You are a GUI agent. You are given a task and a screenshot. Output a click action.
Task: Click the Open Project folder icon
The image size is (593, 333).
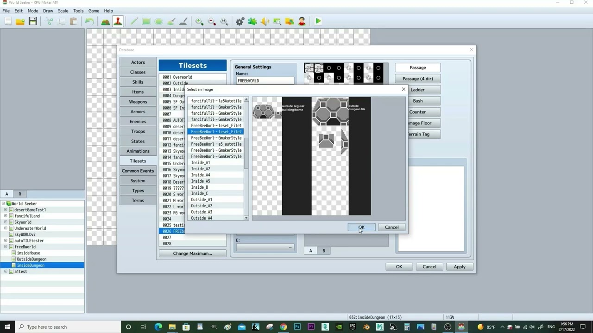20,21
